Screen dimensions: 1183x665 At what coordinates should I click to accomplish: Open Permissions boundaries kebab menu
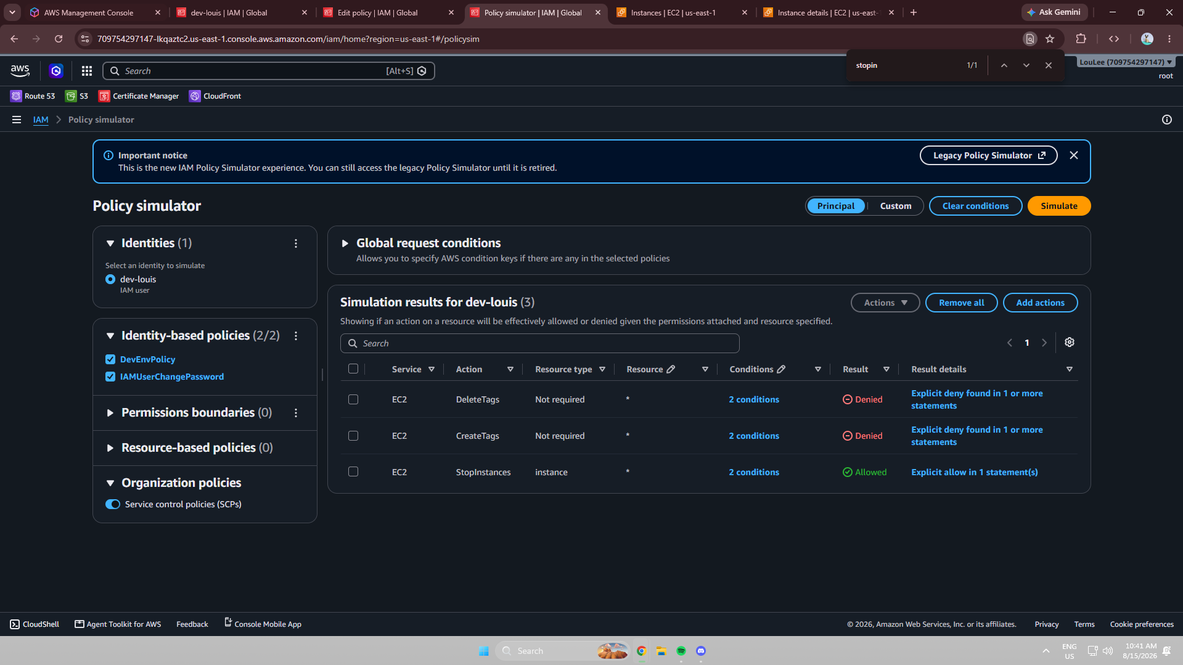(x=296, y=413)
